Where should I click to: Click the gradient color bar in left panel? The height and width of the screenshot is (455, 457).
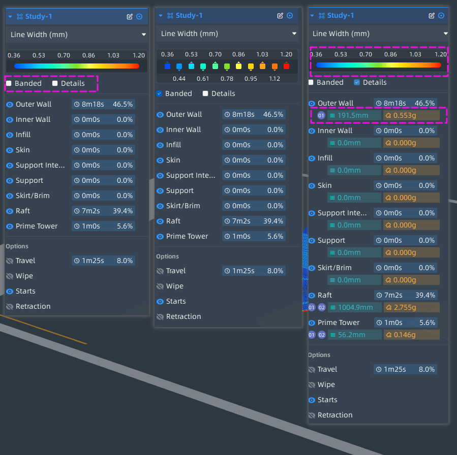[x=77, y=66]
